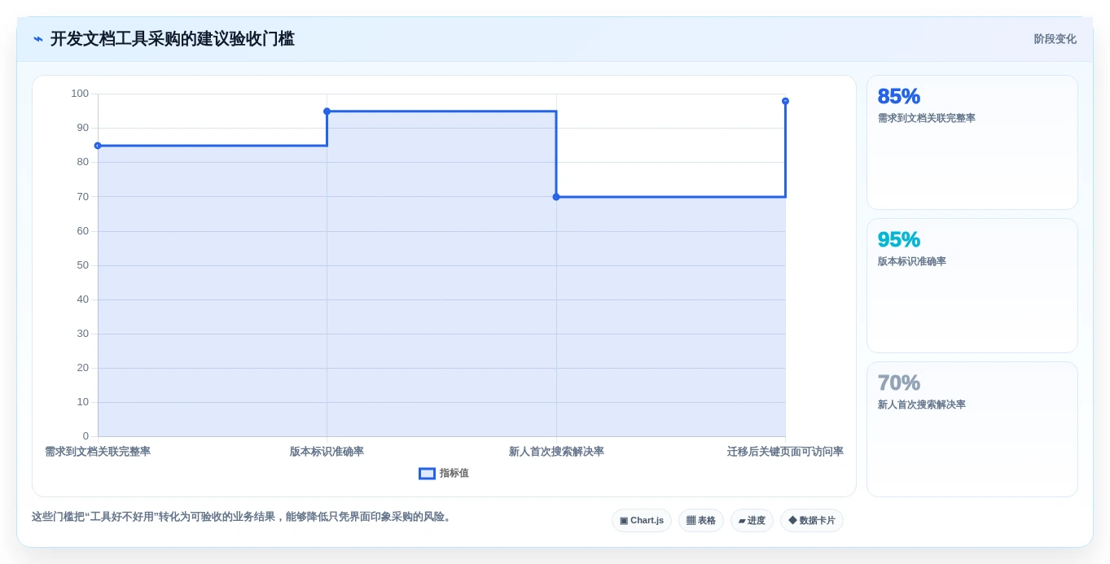This screenshot has height=564, width=1110.
Task: Click the lightning icon beside the title
Action: tap(38, 39)
